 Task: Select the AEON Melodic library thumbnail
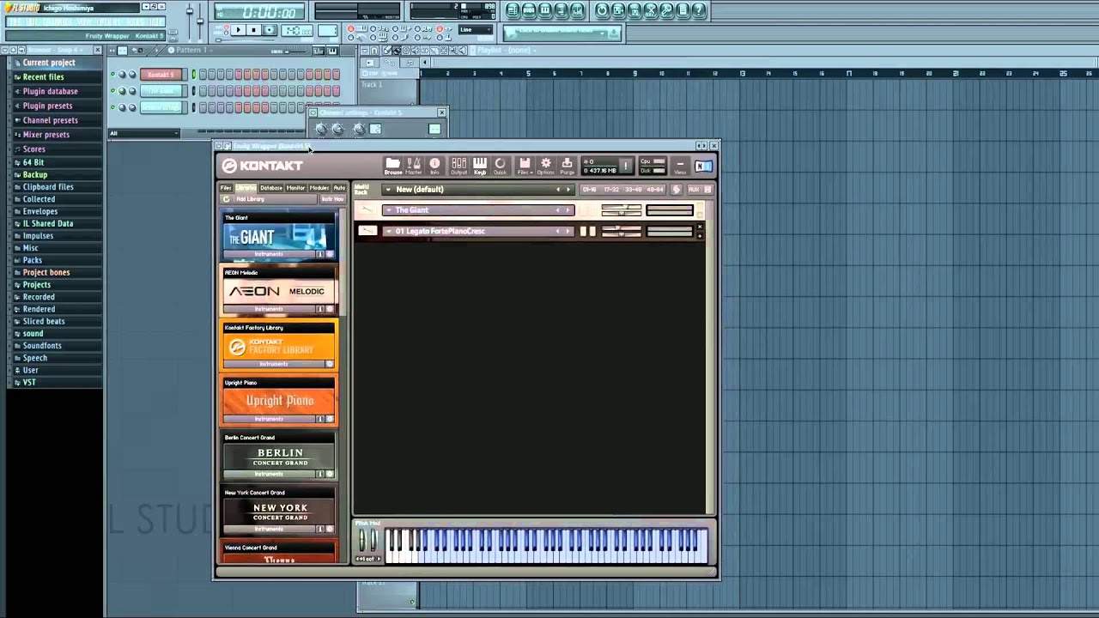[x=279, y=291]
